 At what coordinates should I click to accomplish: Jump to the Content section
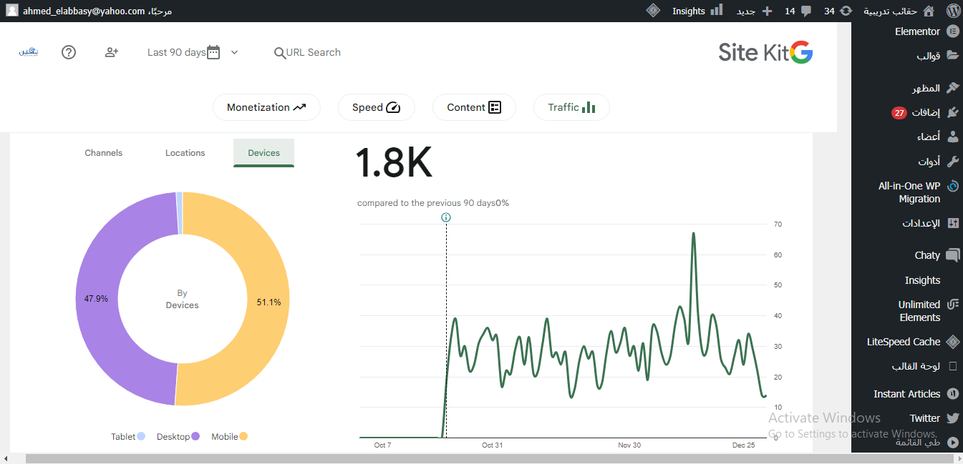pyautogui.click(x=474, y=107)
